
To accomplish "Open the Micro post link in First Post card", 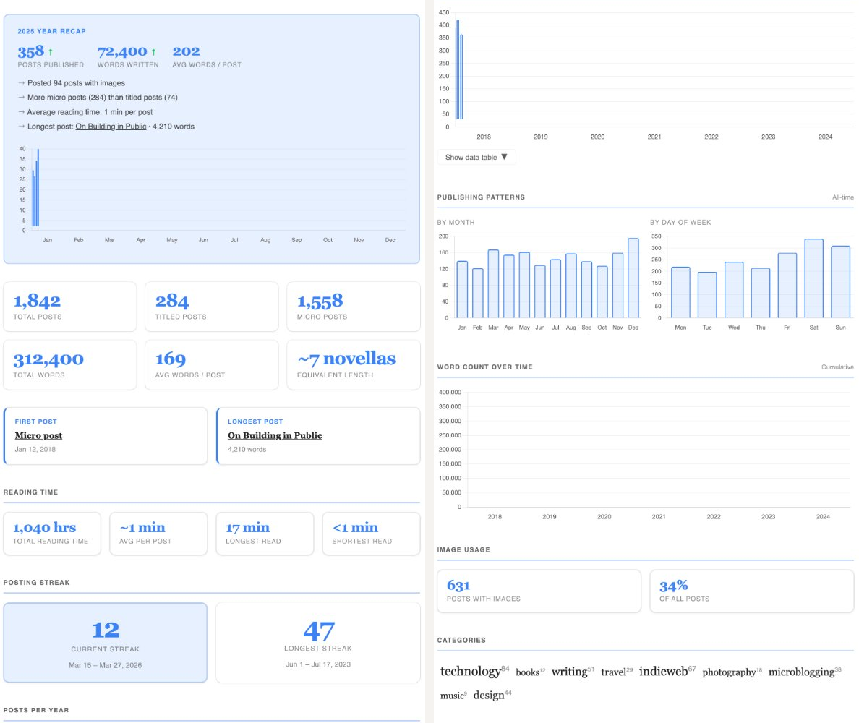I will pyautogui.click(x=38, y=435).
